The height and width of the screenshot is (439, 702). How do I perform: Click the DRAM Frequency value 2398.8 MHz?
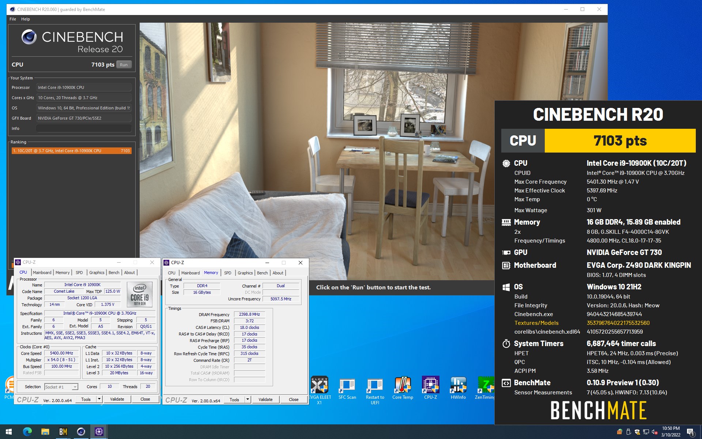pyautogui.click(x=249, y=314)
